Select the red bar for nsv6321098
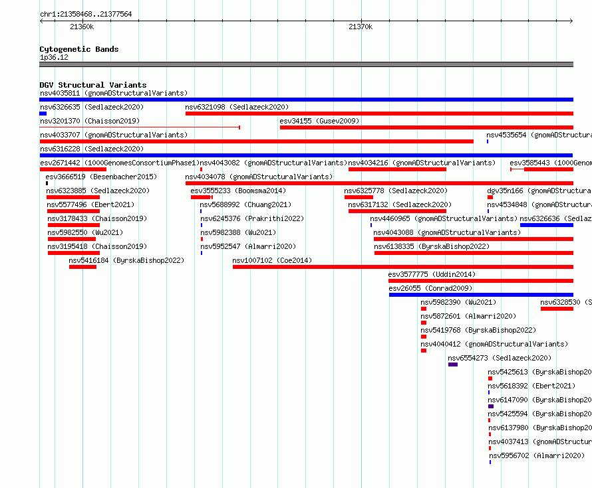 pyautogui.click(x=379, y=114)
